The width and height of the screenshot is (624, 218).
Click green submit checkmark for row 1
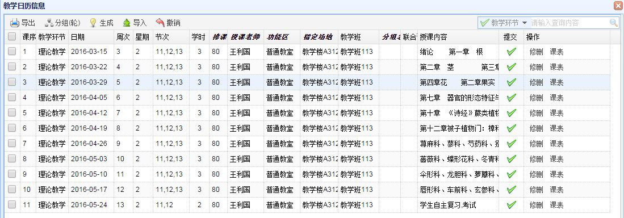[x=512, y=52]
